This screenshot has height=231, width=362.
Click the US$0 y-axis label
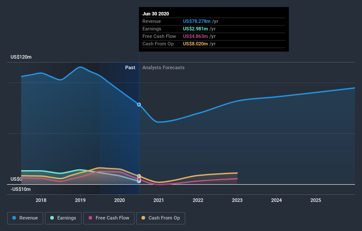point(16,179)
